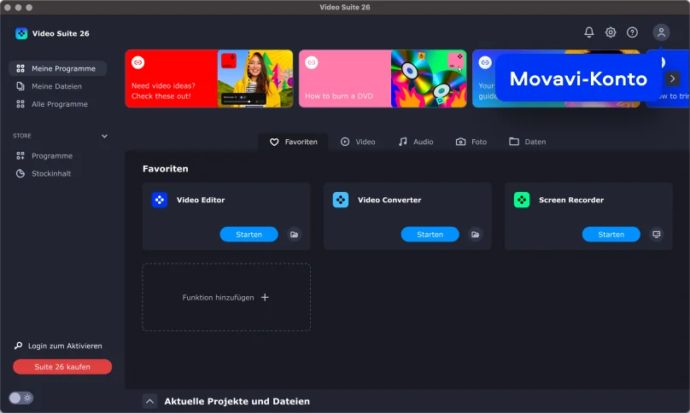This screenshot has width=690, height=413.
Task: Click the Video Editor app icon
Action: click(160, 200)
